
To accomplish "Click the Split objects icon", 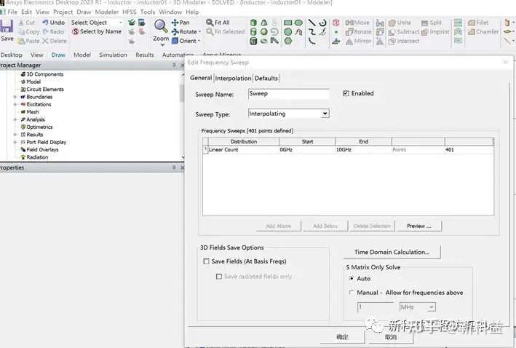I will tap(425, 23).
